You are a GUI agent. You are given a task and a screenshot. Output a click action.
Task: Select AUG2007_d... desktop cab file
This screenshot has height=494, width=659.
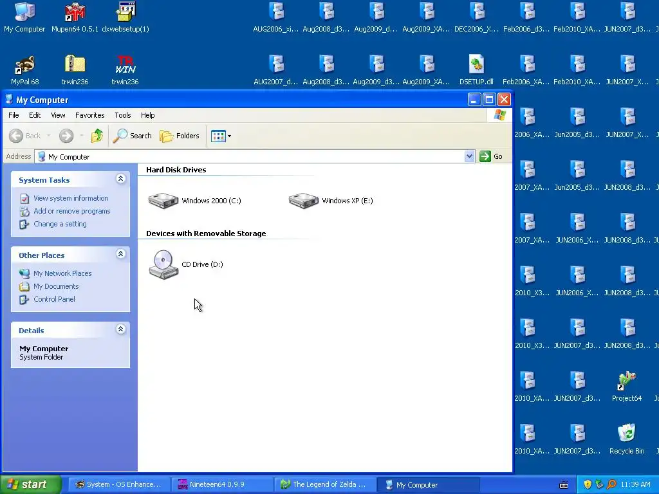(276, 71)
